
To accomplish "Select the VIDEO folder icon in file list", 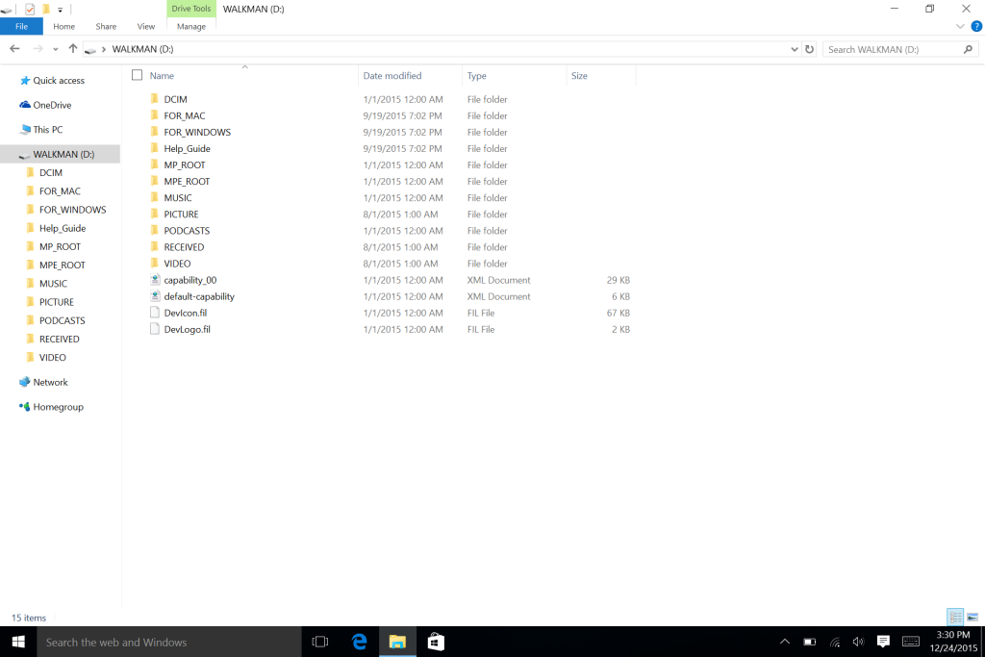I will tap(155, 264).
